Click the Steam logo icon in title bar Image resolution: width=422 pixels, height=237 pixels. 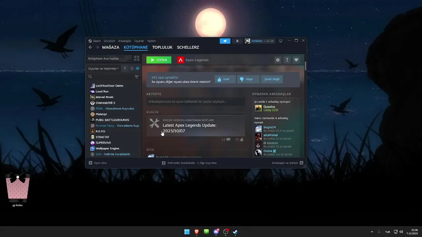click(x=90, y=41)
